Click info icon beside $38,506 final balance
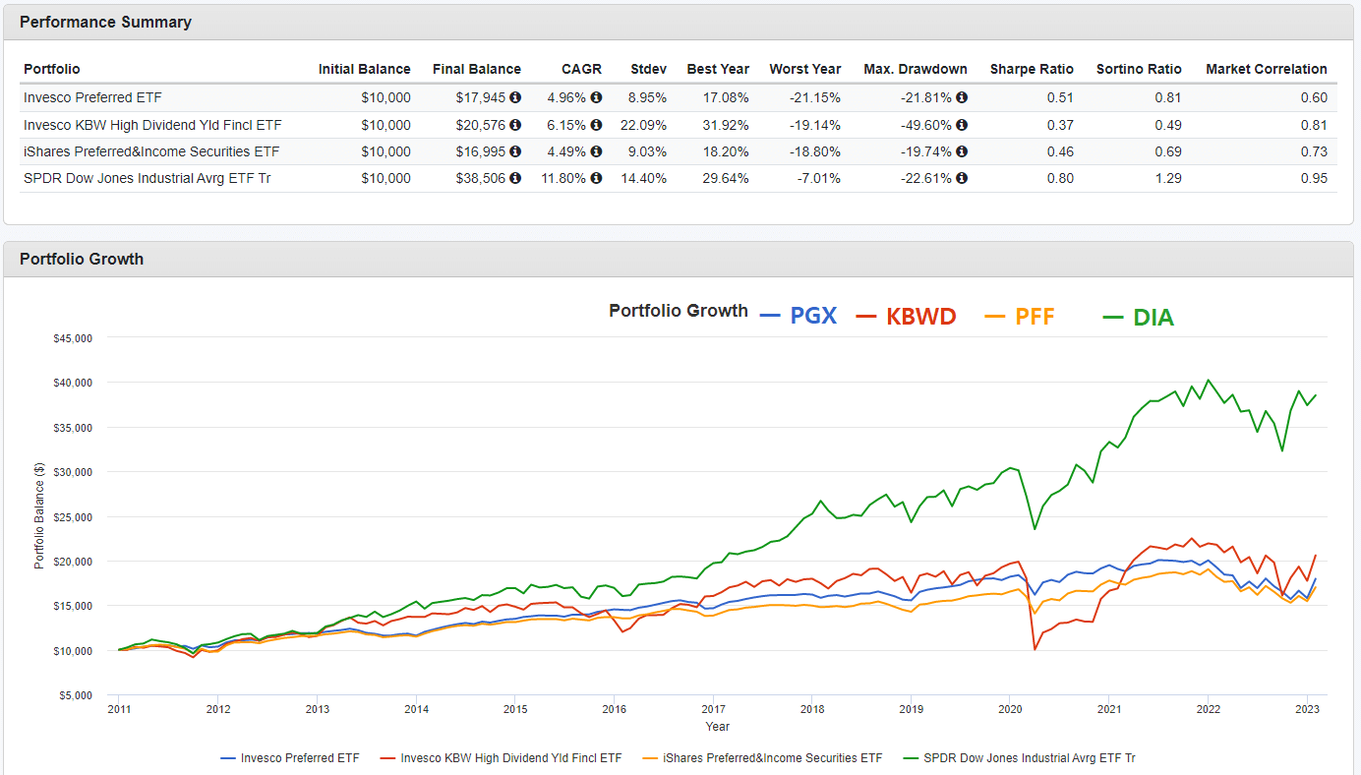 [515, 178]
